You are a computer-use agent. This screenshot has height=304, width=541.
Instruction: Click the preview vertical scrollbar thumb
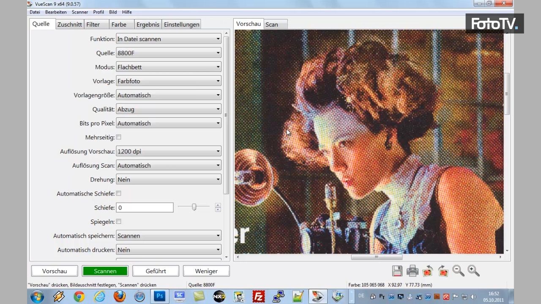[x=507, y=94]
